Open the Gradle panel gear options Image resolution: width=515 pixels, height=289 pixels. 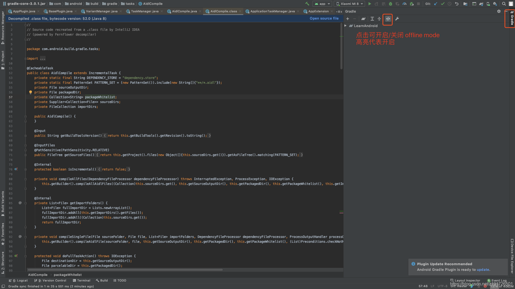499,11
